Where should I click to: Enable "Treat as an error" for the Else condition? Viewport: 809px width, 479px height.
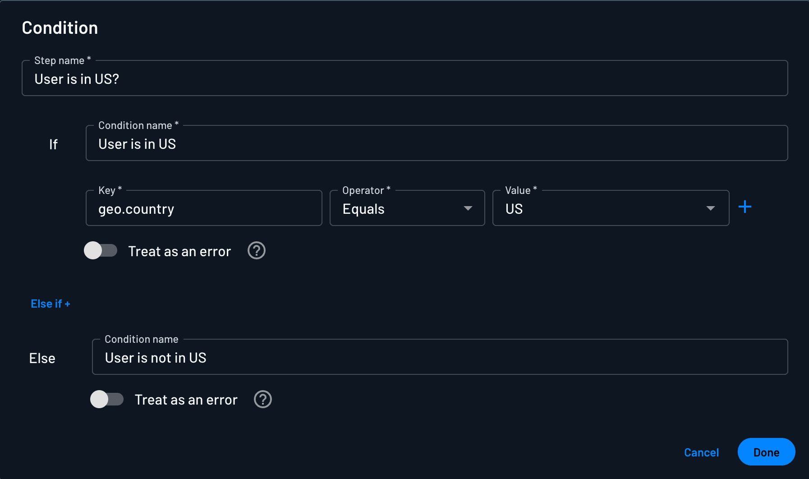107,399
